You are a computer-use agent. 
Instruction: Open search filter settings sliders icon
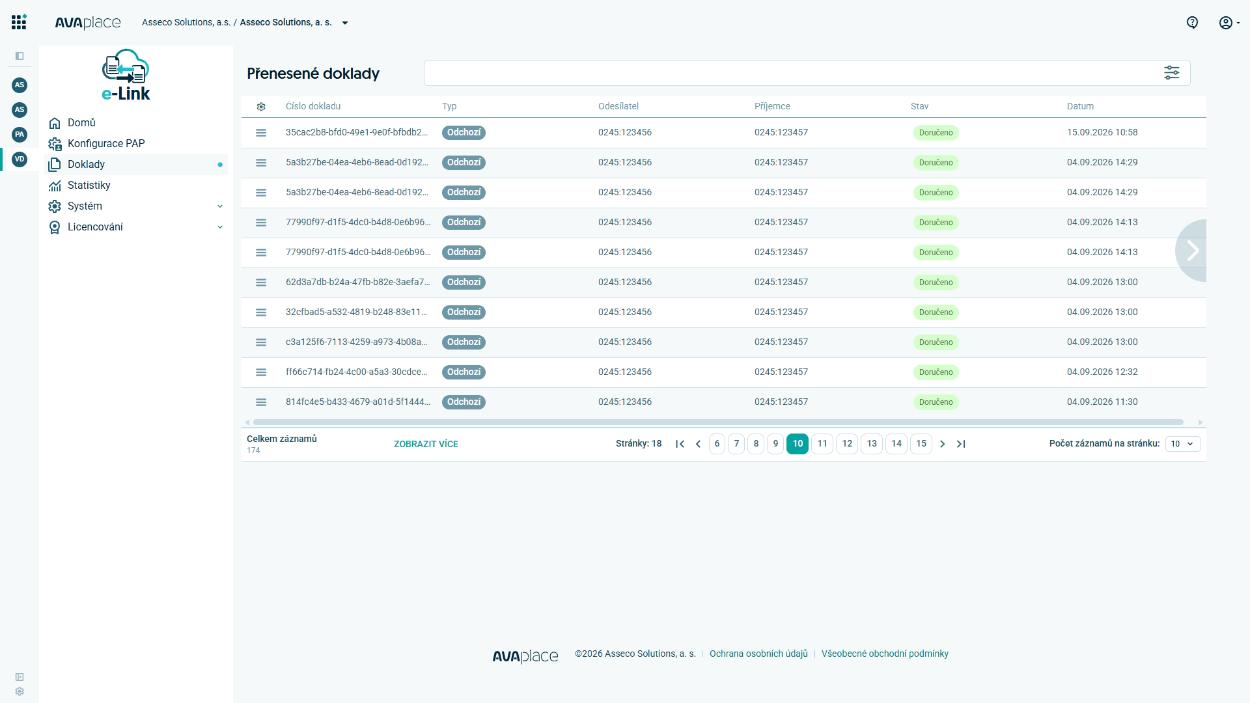tap(1172, 73)
